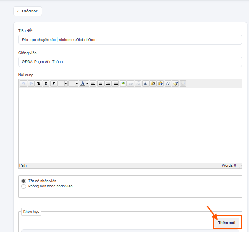The height and width of the screenshot is (232, 249).
Task: Align text left
Action: pos(93,83)
